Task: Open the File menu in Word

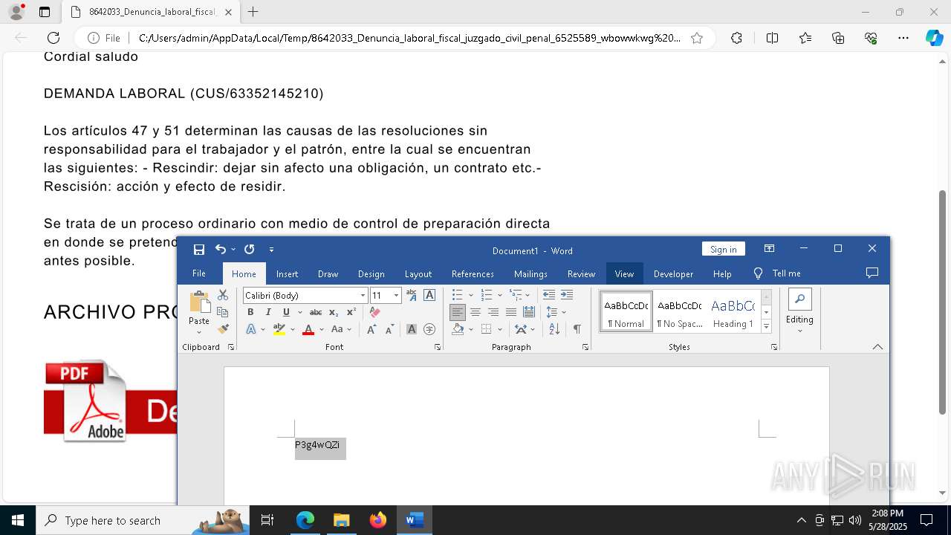Action: click(x=199, y=273)
